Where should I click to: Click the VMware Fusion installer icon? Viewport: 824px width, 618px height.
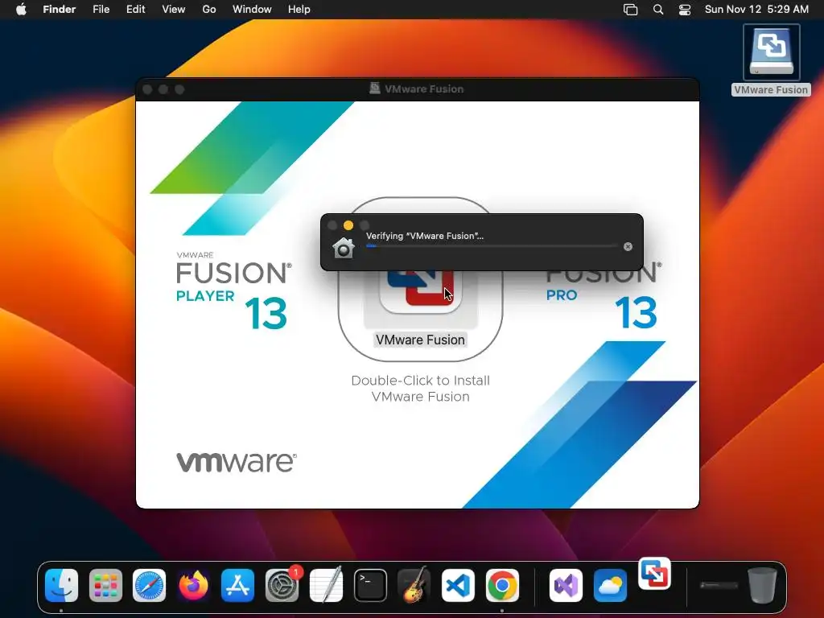420,291
